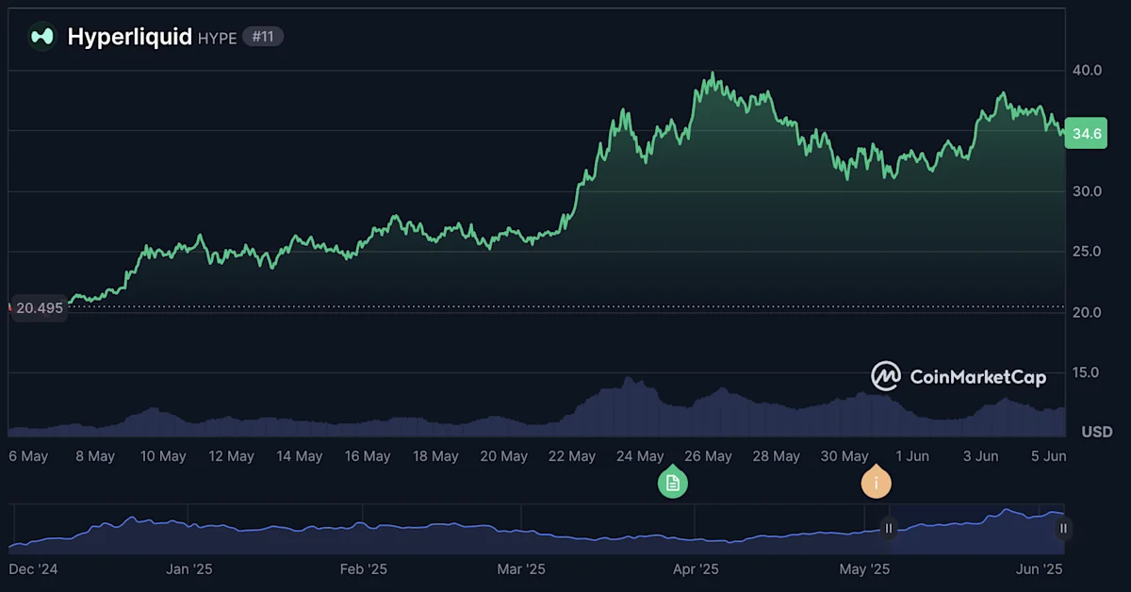
Task: Click Dec '24 on the range navigator
Action: point(34,569)
